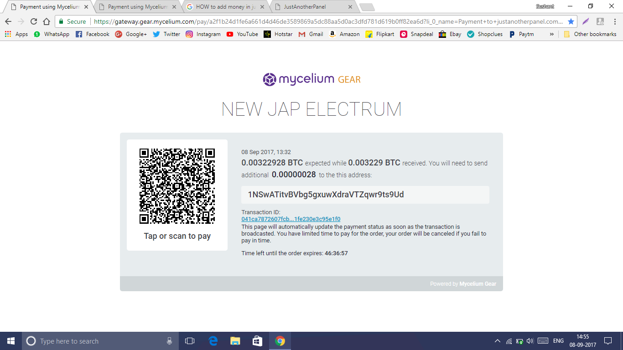View site info via the Secure padlock
The image size is (623, 350).
pyautogui.click(x=72, y=21)
